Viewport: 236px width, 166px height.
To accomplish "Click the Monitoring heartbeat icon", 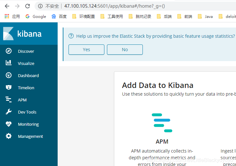I will point(9,124).
